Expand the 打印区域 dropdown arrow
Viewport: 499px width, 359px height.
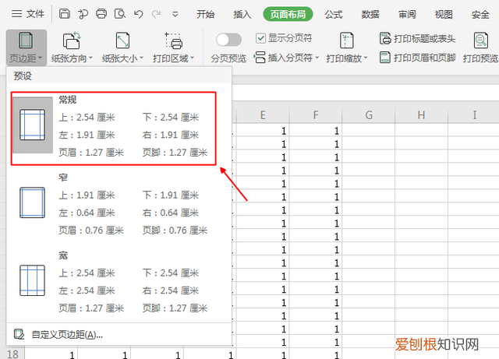pyautogui.click(x=192, y=58)
